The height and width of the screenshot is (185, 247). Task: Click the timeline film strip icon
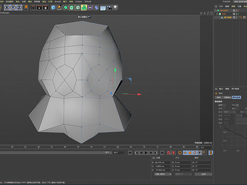point(211,153)
